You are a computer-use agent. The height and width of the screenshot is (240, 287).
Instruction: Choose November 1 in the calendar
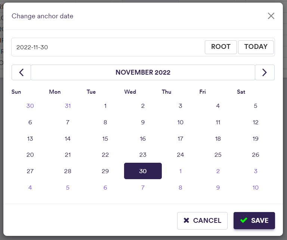[x=105, y=106]
